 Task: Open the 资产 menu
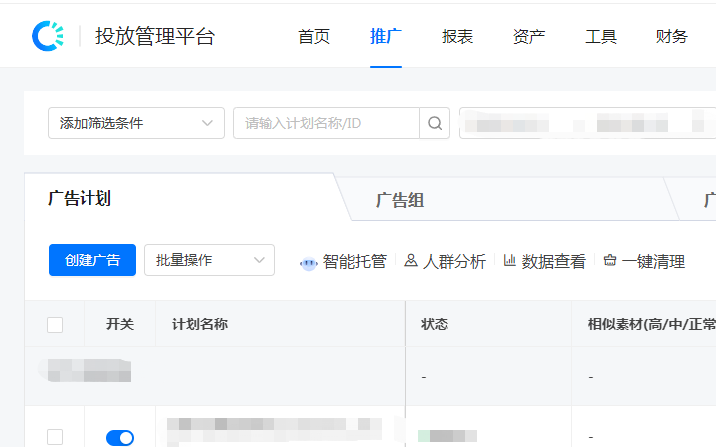(529, 36)
